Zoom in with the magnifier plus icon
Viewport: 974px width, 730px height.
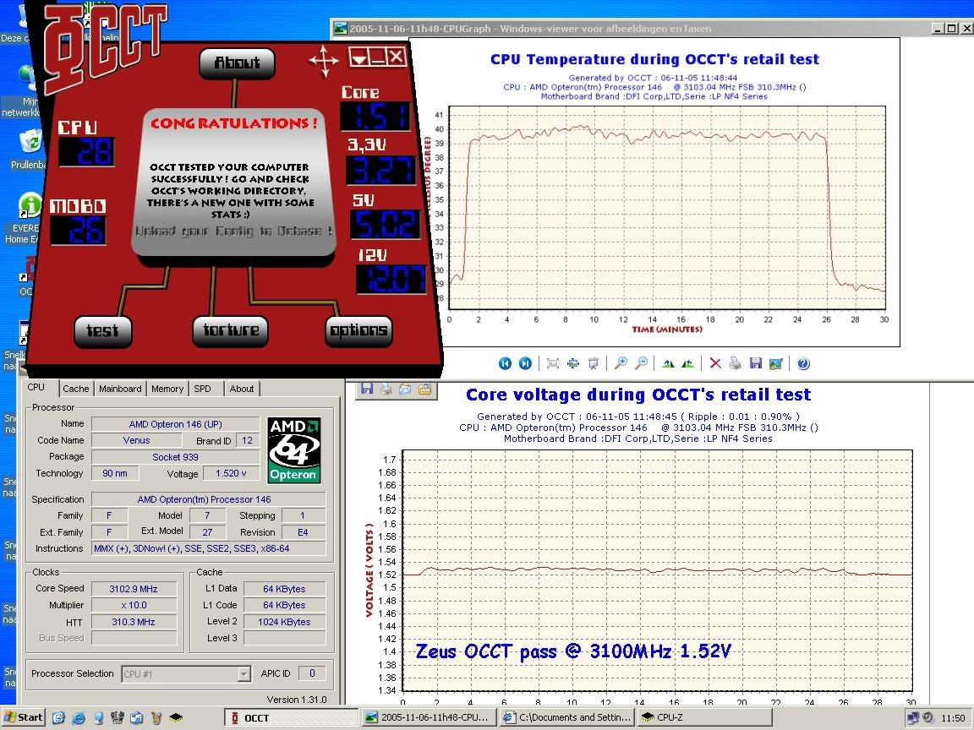[621, 364]
